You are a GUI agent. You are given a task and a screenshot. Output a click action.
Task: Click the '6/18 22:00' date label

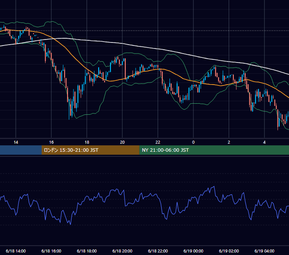tap(158, 251)
